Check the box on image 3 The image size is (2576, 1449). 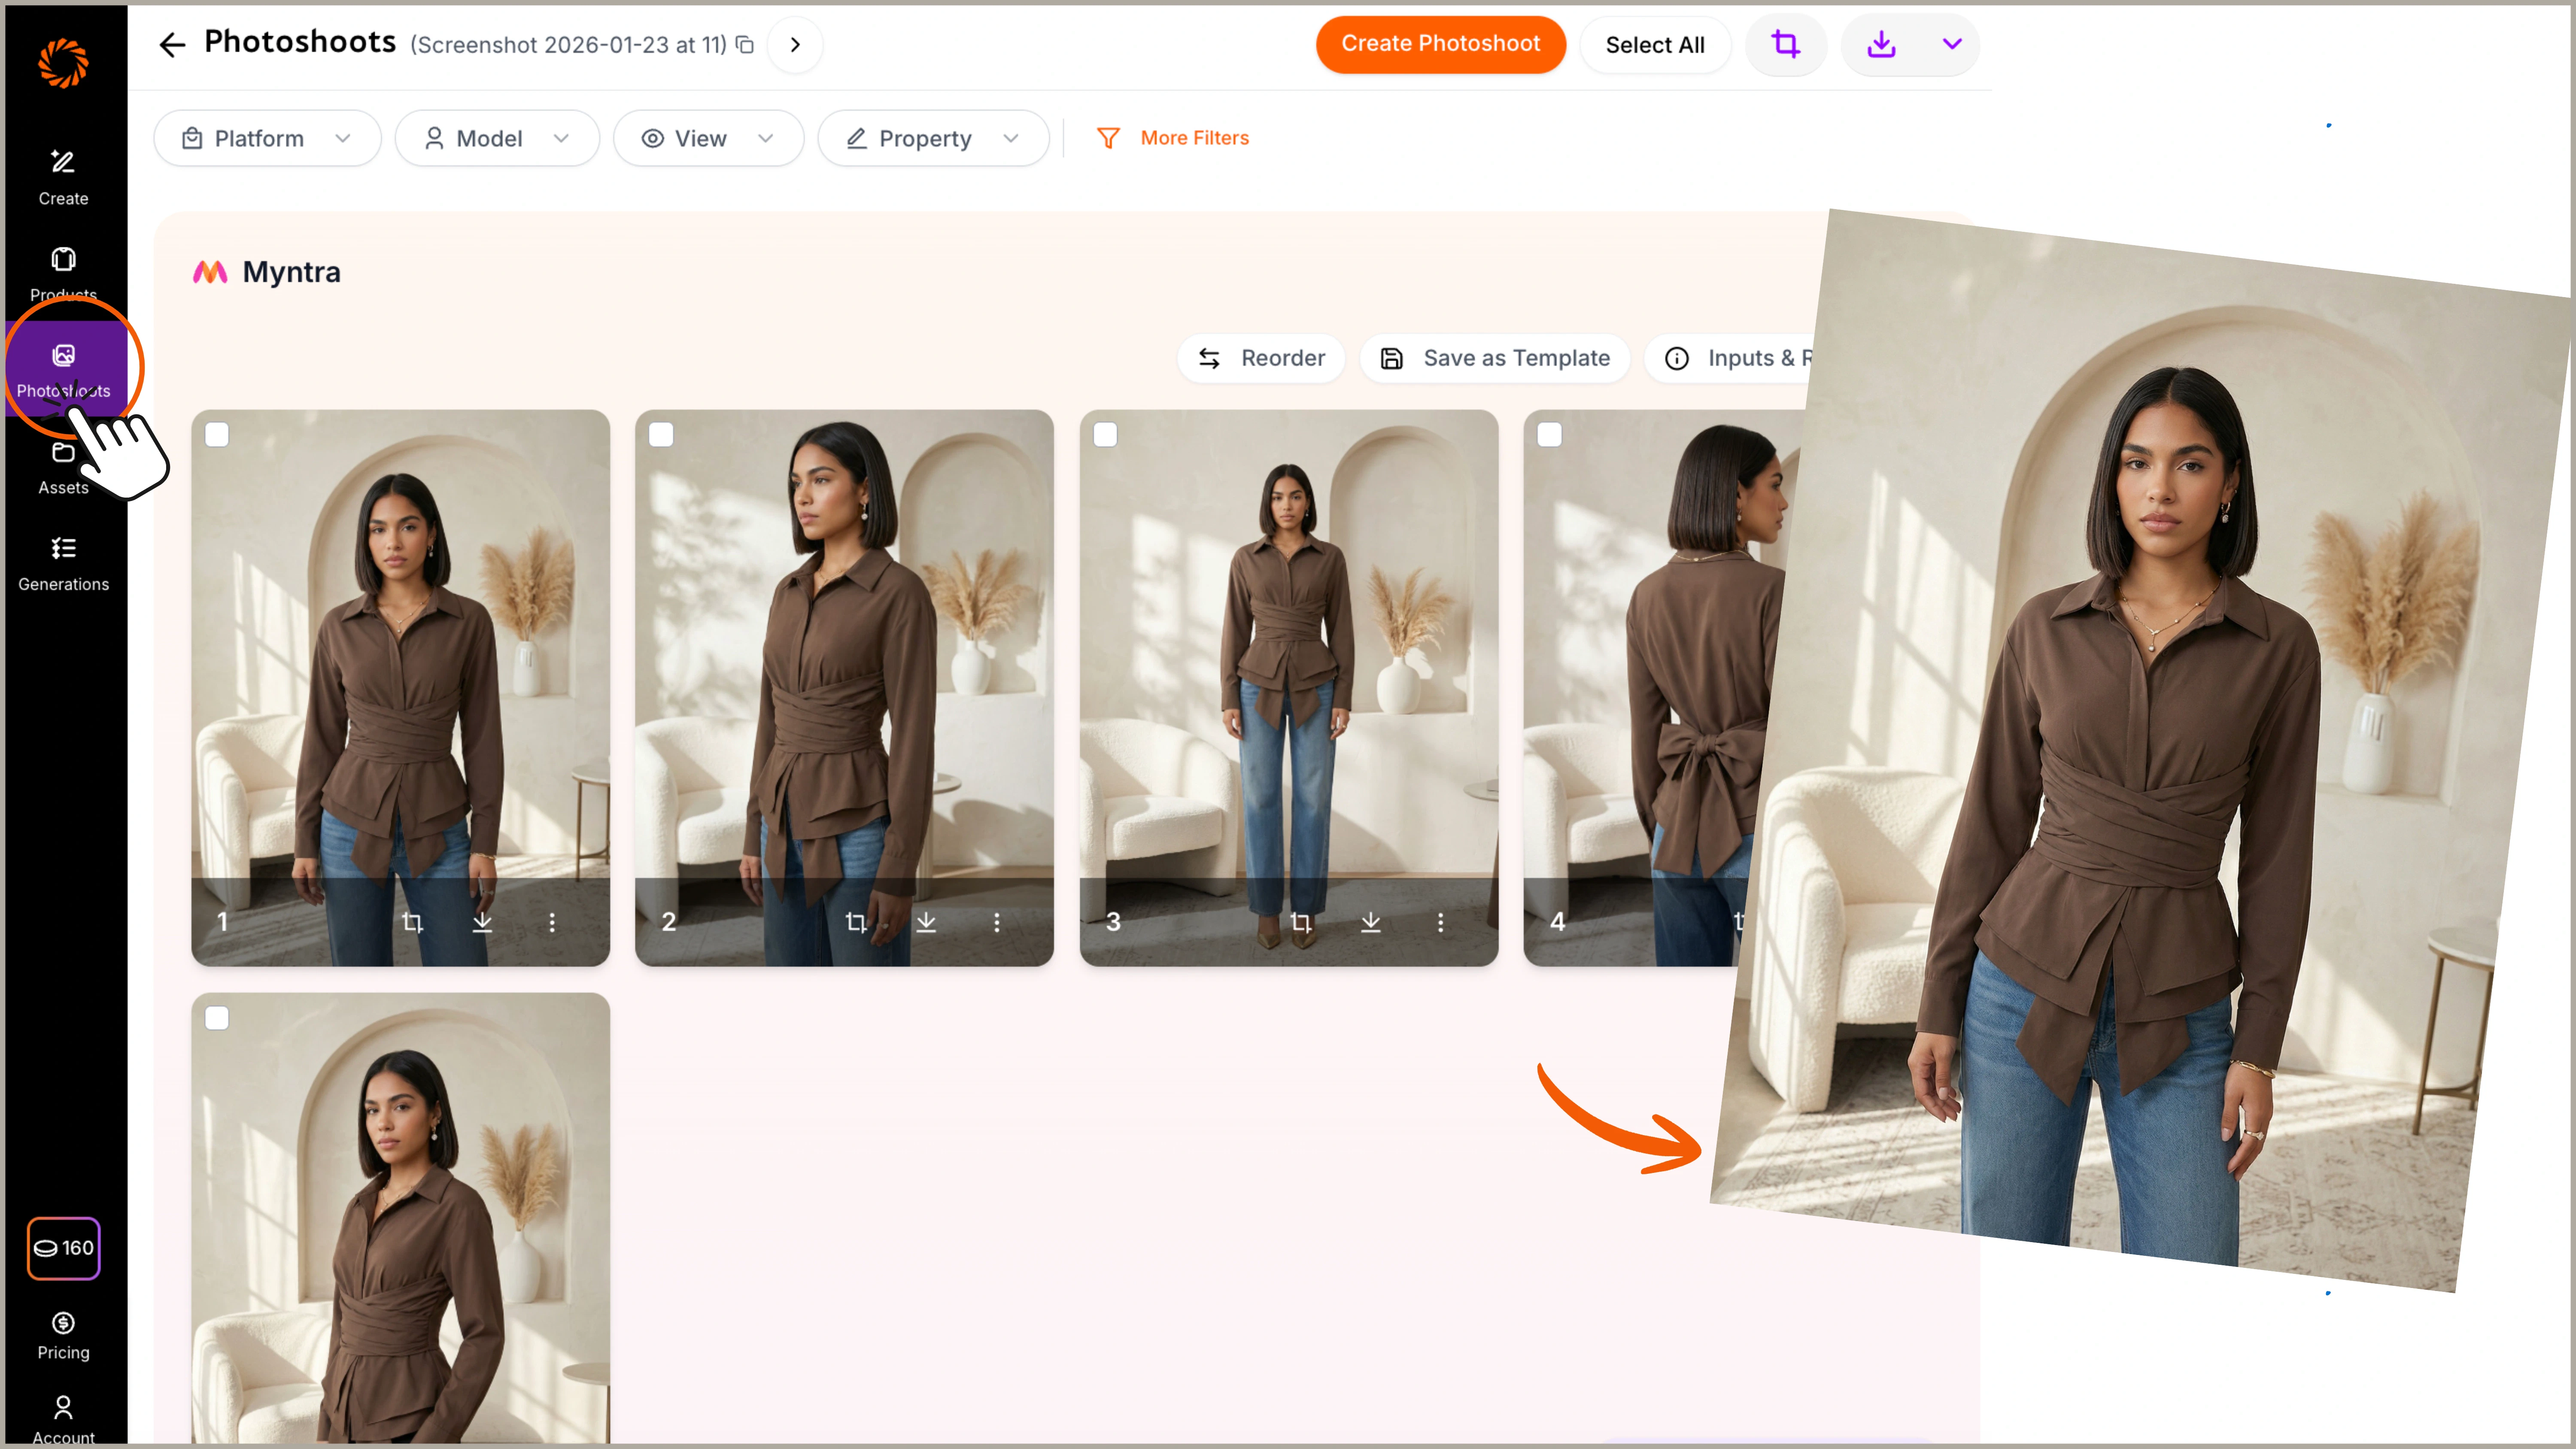(x=1105, y=435)
